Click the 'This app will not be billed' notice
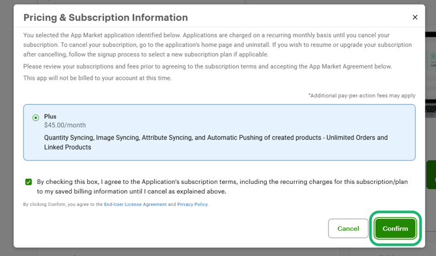Screen dimensions: 436x256 (x=98, y=78)
